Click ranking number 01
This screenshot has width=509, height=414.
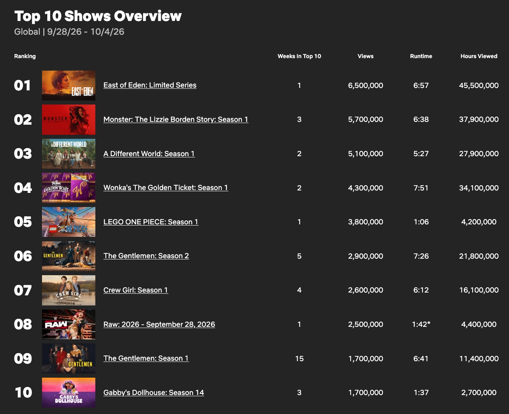[x=23, y=86]
